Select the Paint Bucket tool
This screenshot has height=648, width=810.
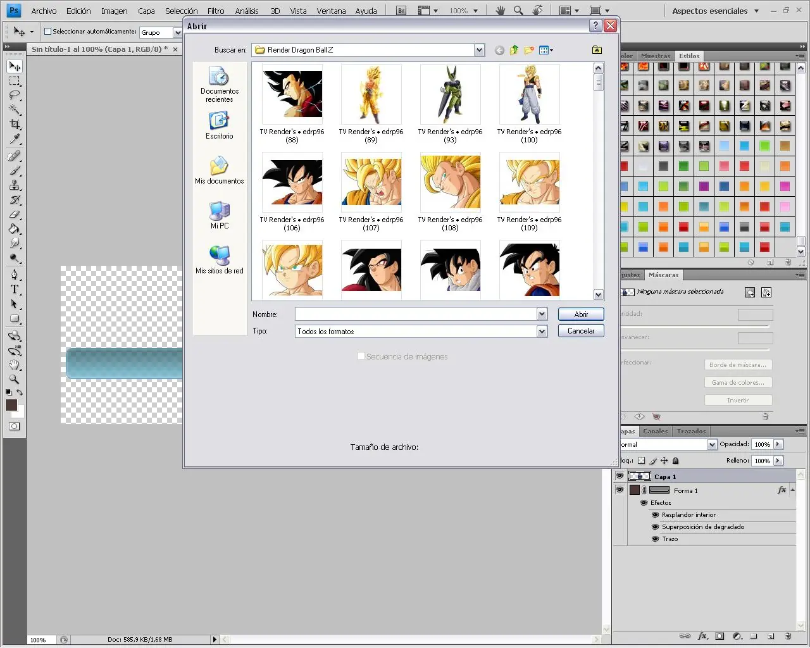tap(15, 229)
